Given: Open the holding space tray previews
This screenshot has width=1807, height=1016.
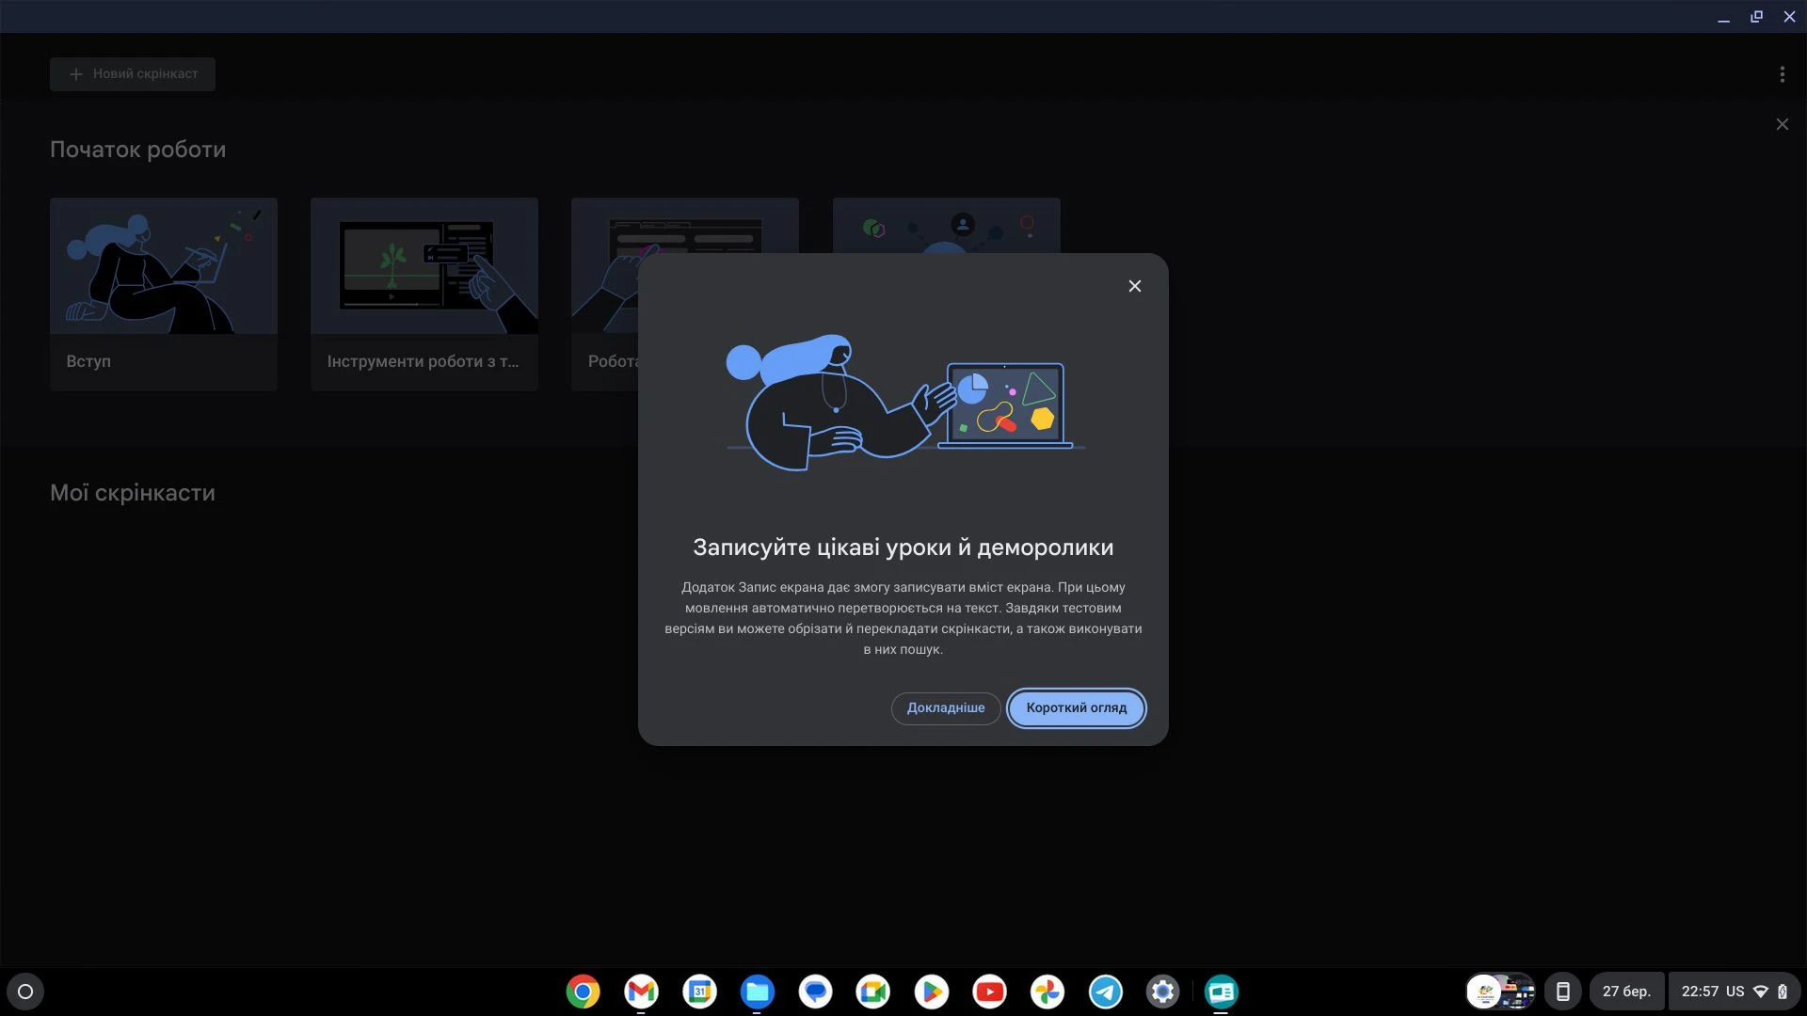Looking at the screenshot, I should click(1500, 992).
